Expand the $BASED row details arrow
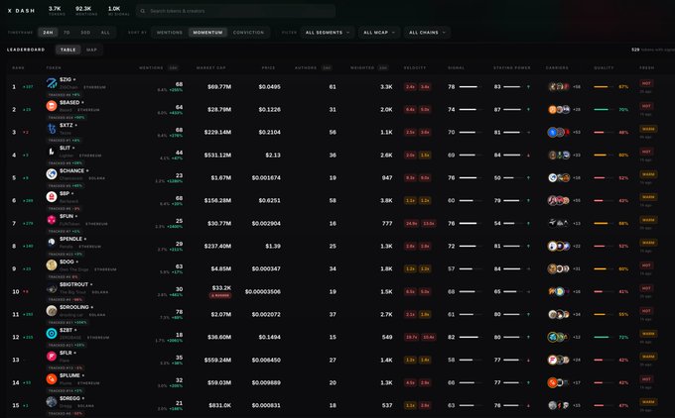This screenshot has height=418, width=675. tap(82, 103)
